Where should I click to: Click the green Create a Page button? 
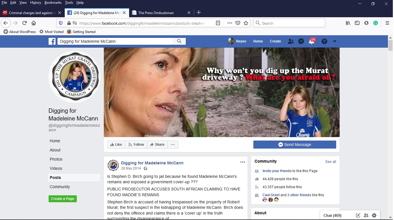point(63,199)
